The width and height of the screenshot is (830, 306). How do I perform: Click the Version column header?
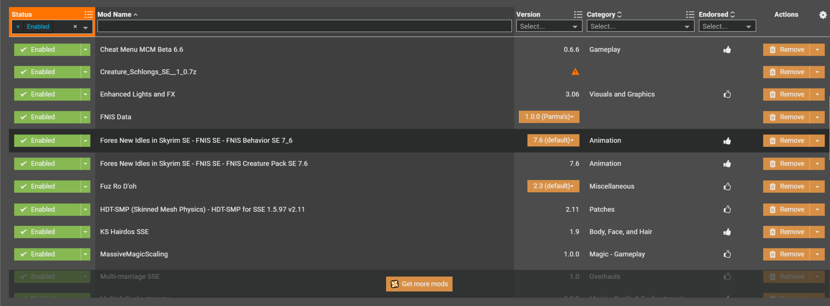[x=528, y=14]
